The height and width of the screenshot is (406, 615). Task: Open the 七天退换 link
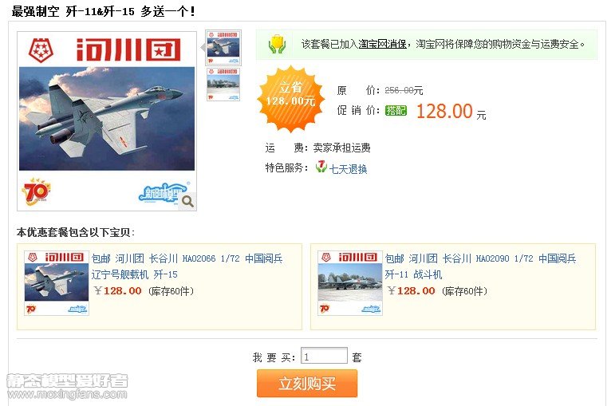pyautogui.click(x=348, y=169)
